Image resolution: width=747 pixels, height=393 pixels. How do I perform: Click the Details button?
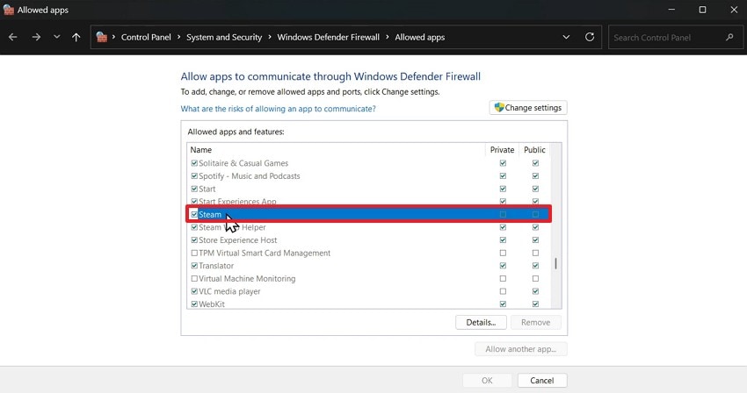tap(481, 322)
